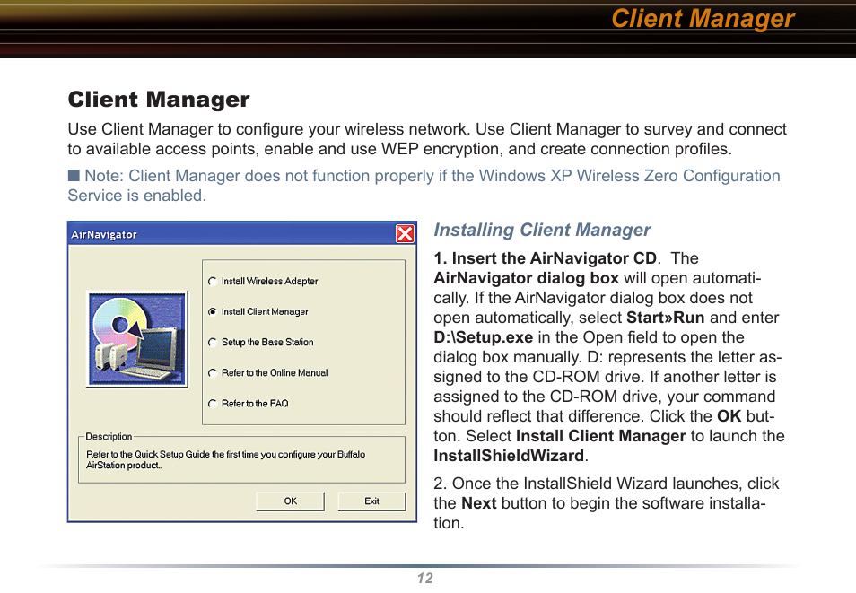Click the bold 'Start»Run' text

666,318
